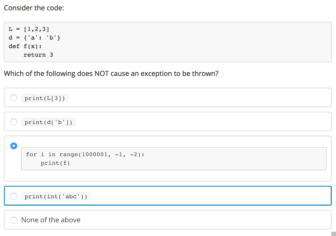336x236 pixels.
Task: Click empty area of the print(L[3]) option box
Action: point(197,98)
